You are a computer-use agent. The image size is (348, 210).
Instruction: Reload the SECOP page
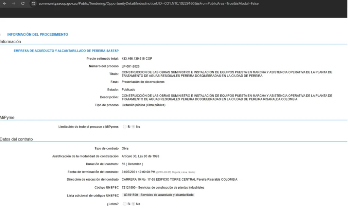coord(23,3)
